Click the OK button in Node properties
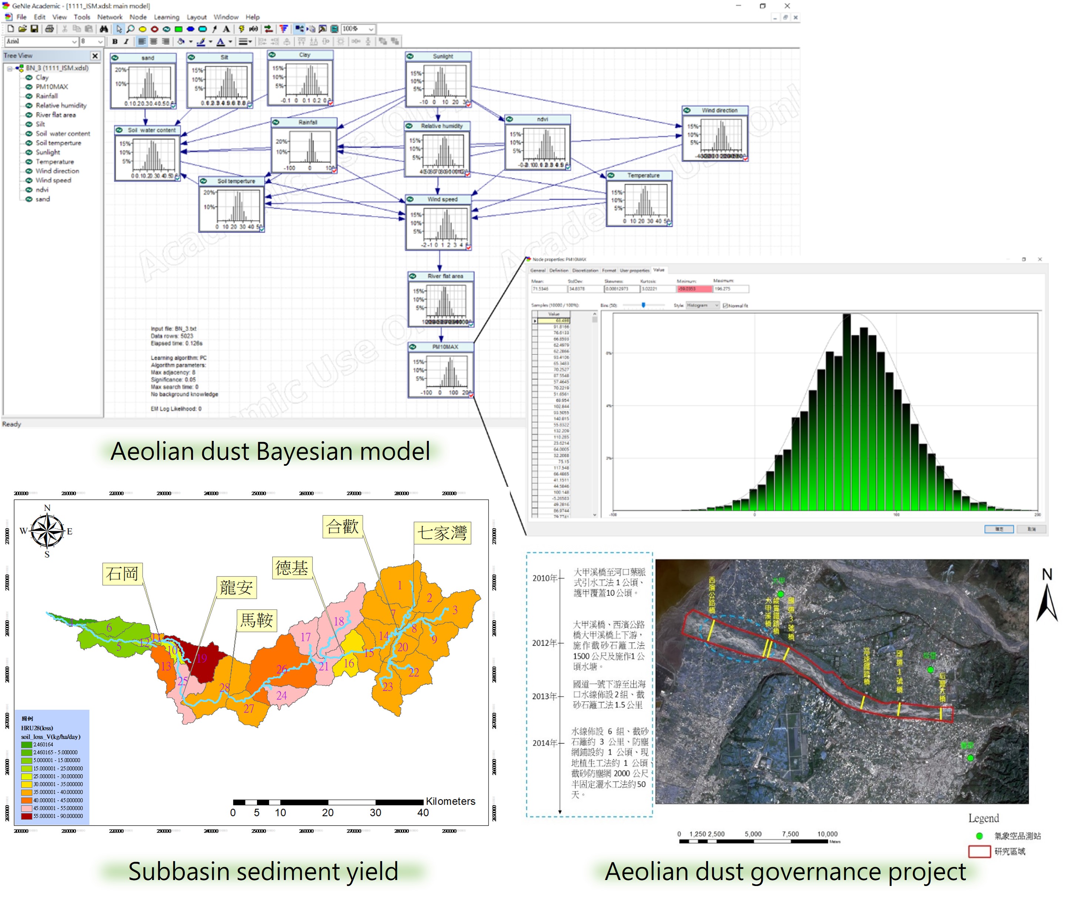 coord(999,529)
